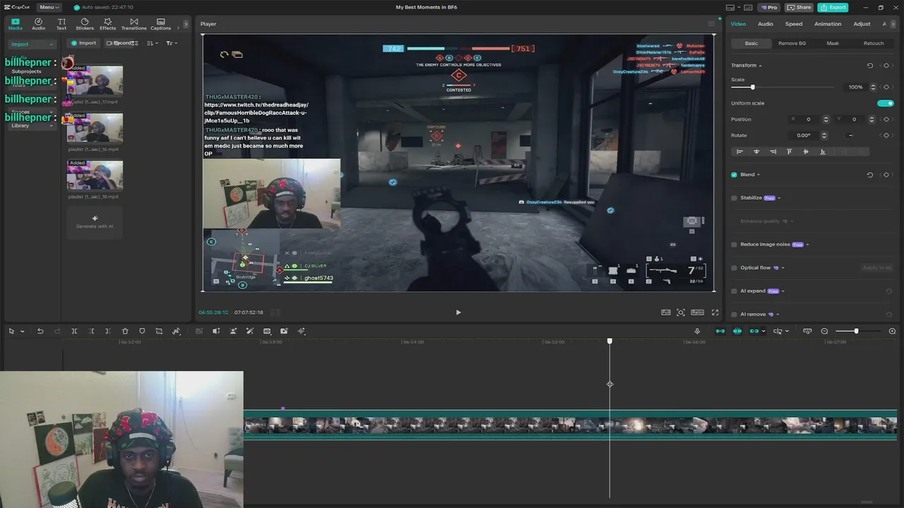Enable the Stabilize checkbox
This screenshot has height=508, width=904.
[734, 198]
